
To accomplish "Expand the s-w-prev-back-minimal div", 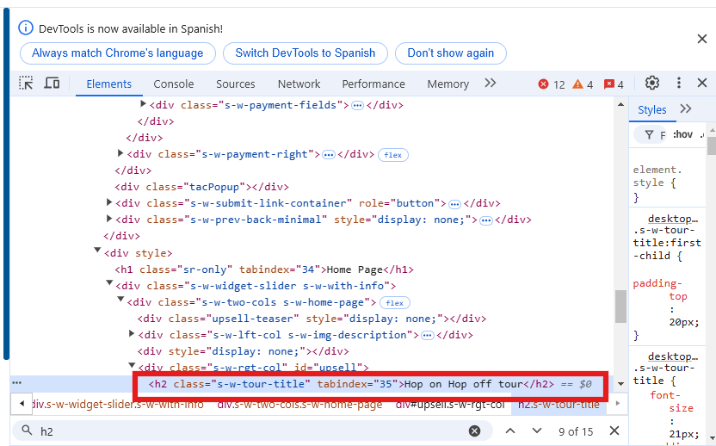I will tap(109, 219).
